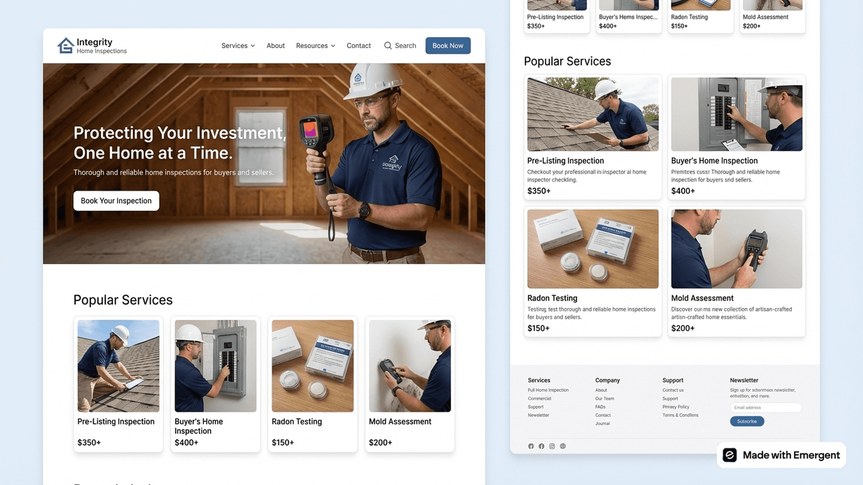Click the Subscribe button in the footer

[747, 421]
